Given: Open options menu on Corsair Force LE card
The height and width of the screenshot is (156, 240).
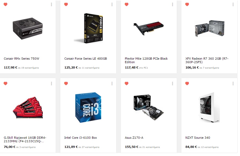Looking at the screenshot, I should coord(112,4).
